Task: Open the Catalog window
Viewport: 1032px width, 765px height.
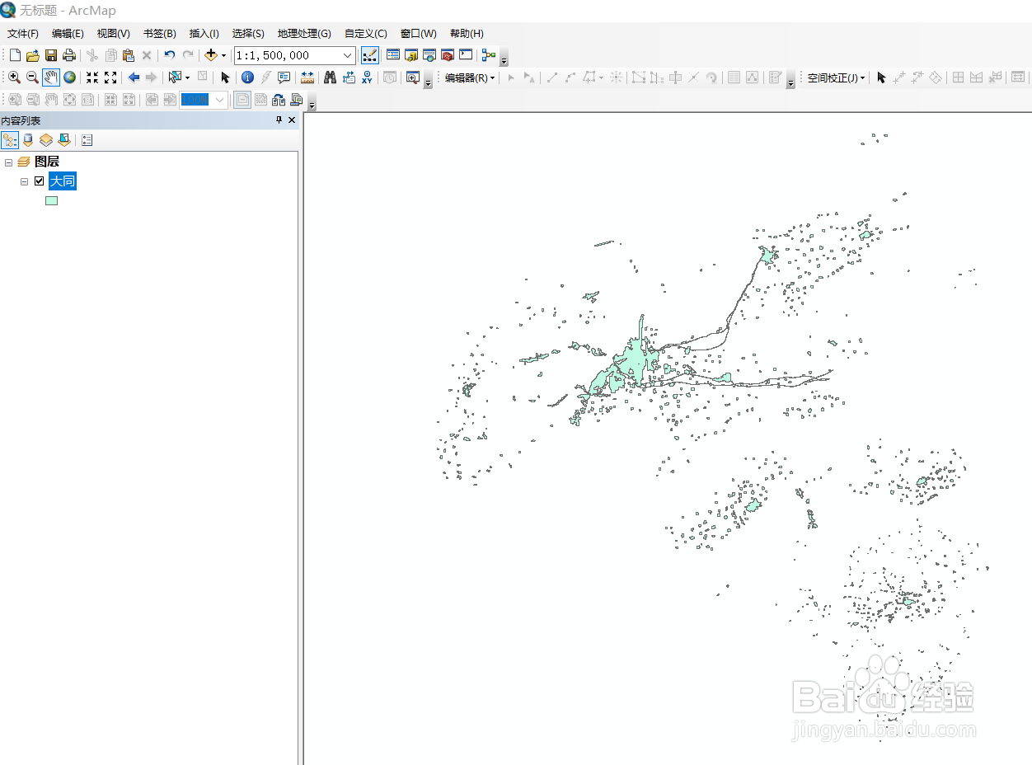Action: 411,55
